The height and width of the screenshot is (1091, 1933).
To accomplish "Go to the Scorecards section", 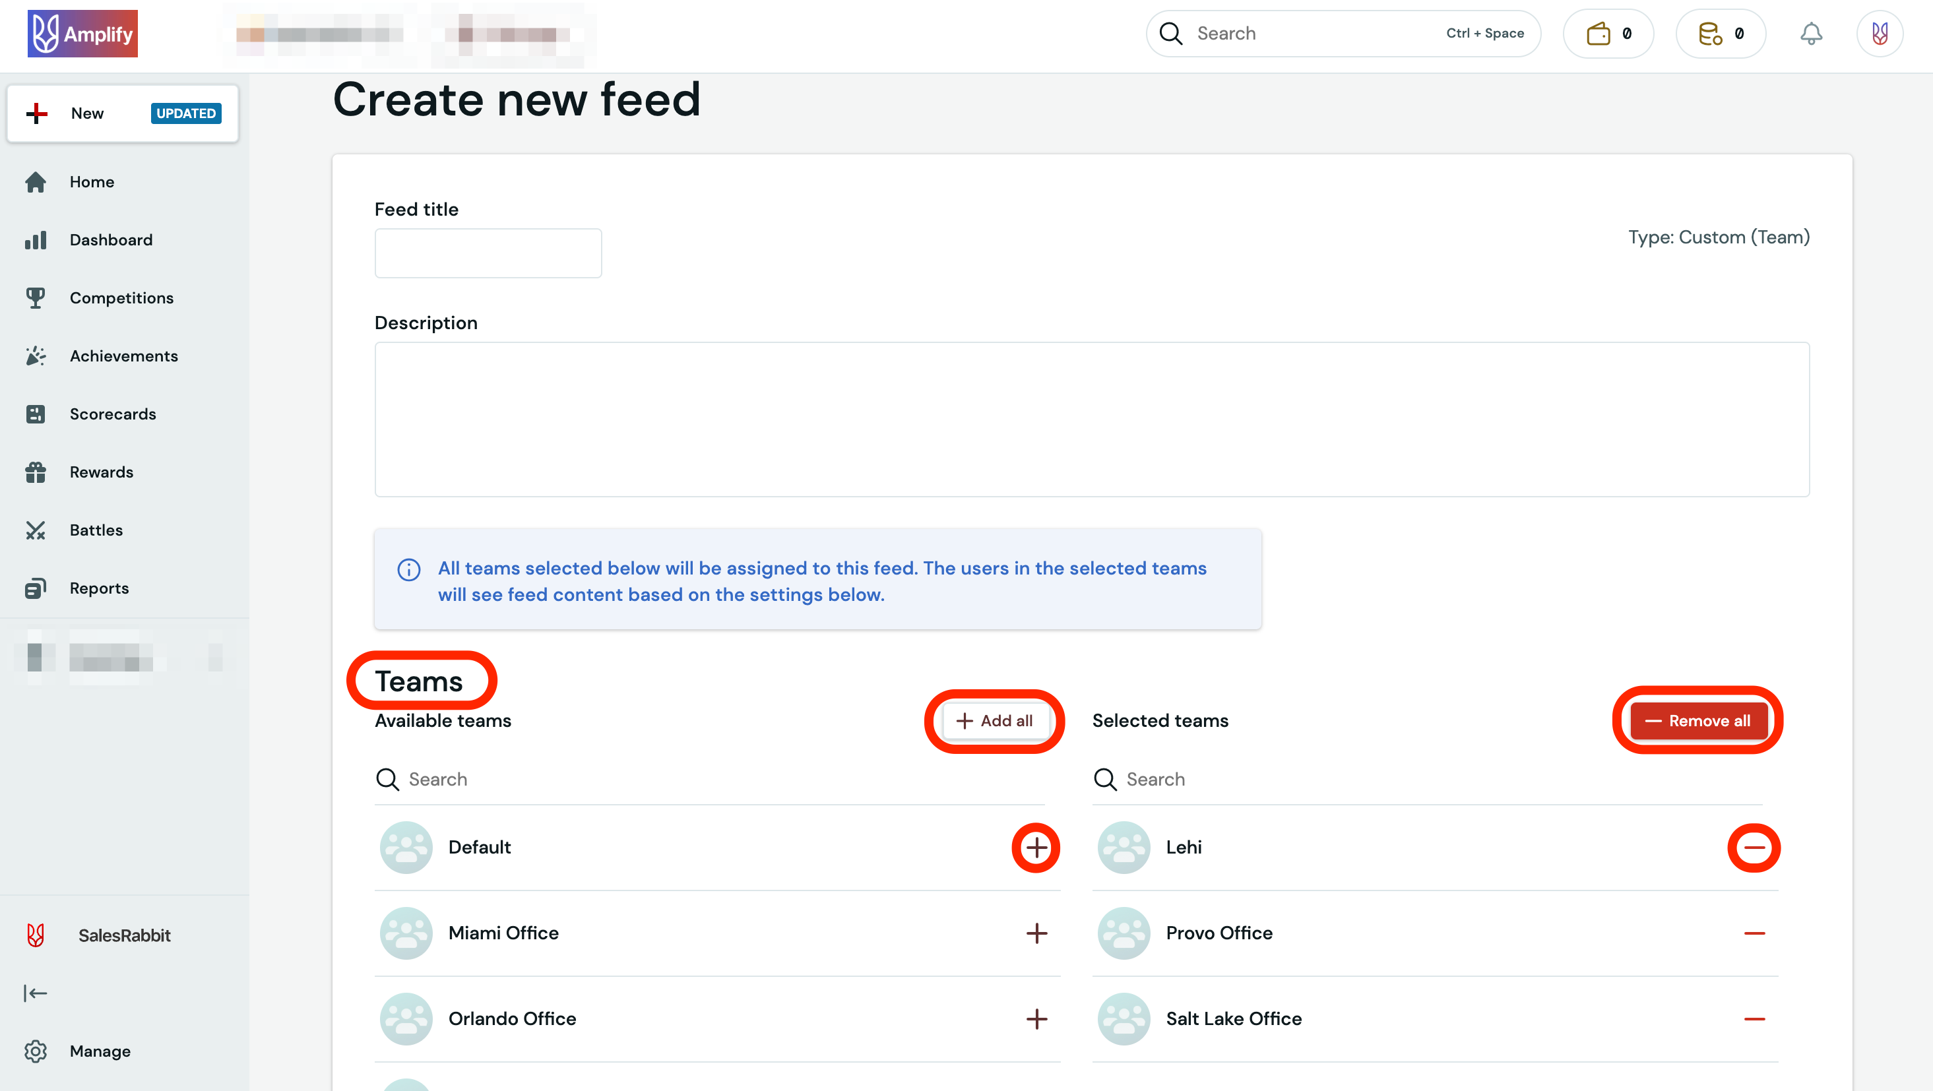I will point(113,414).
